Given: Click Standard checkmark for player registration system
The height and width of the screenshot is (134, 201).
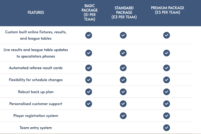Looking at the screenshot, I should pos(123,116).
